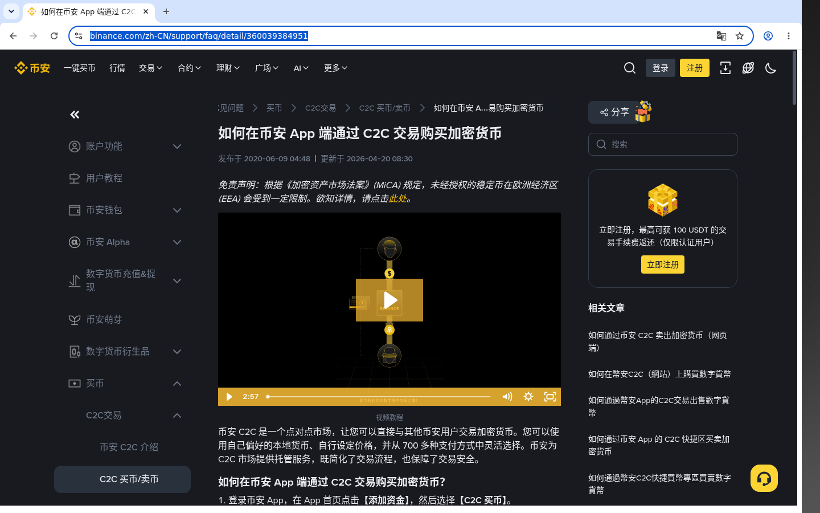Click the 用户教程 icon in sidebar
This screenshot has width=820, height=513.
click(x=75, y=178)
